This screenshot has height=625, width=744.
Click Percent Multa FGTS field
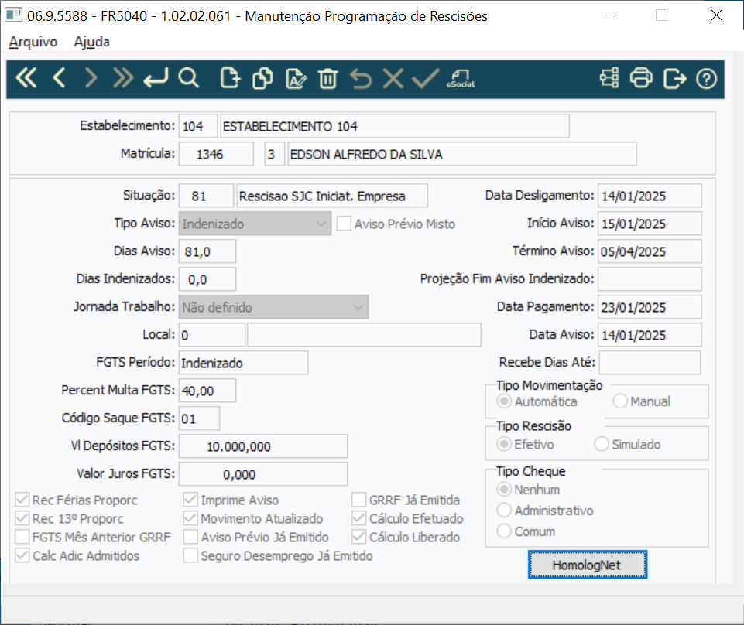tap(207, 391)
